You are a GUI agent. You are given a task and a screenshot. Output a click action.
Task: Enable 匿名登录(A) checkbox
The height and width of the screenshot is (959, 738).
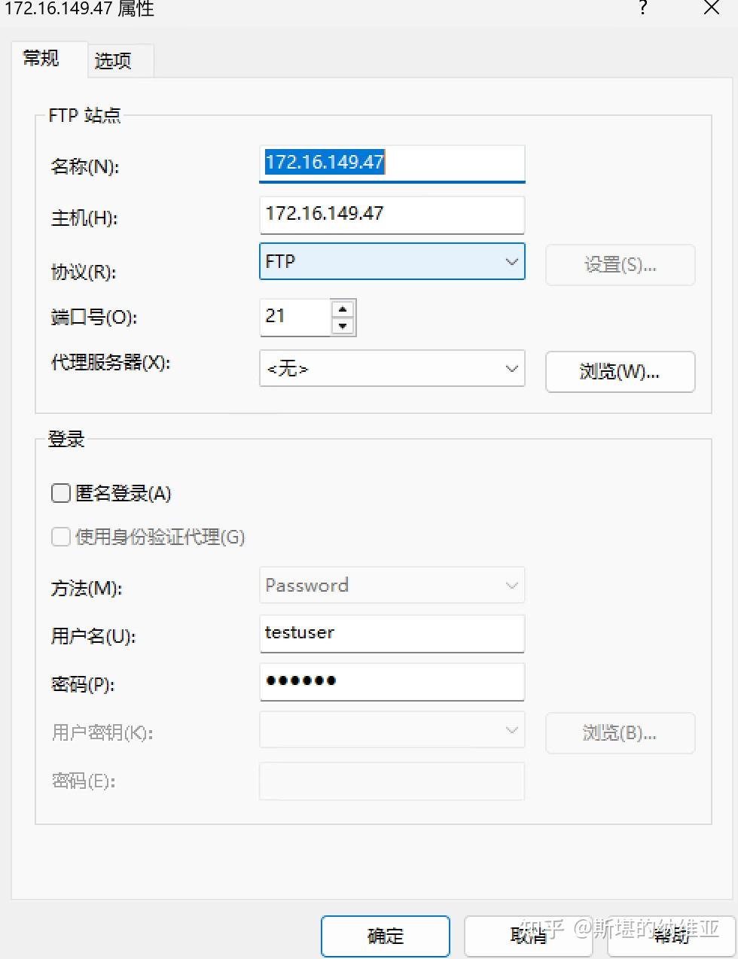tap(60, 493)
